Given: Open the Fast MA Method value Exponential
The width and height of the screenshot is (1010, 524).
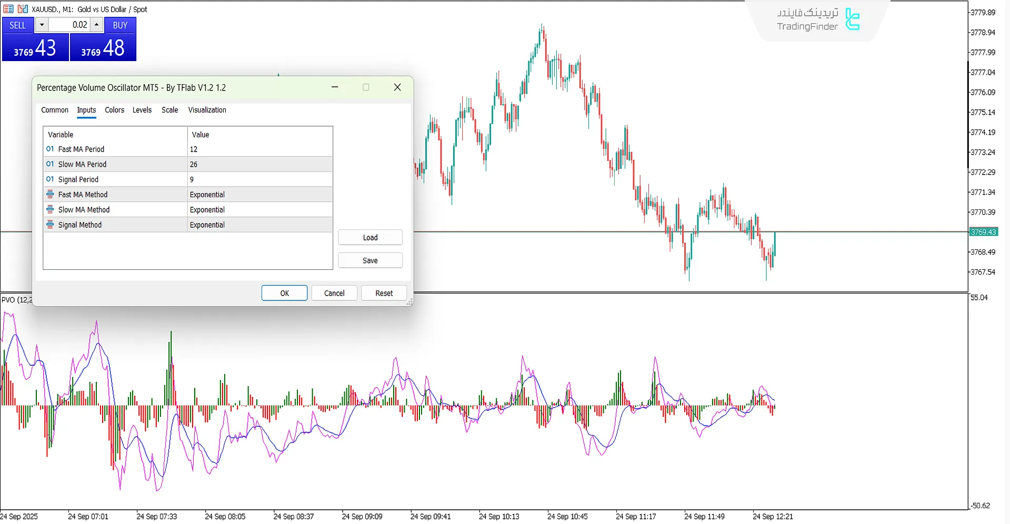Looking at the screenshot, I should point(259,195).
